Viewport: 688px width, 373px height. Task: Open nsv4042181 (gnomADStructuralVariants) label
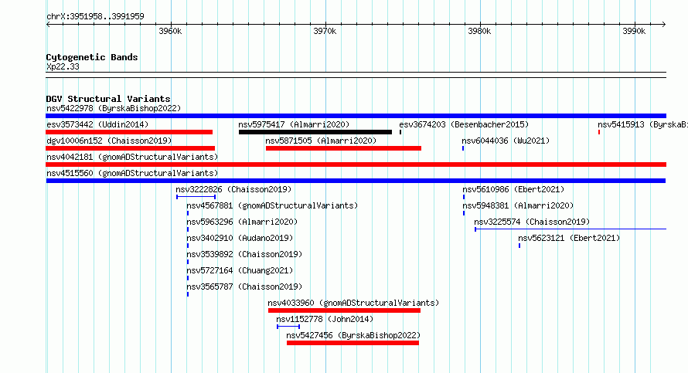[x=132, y=157]
